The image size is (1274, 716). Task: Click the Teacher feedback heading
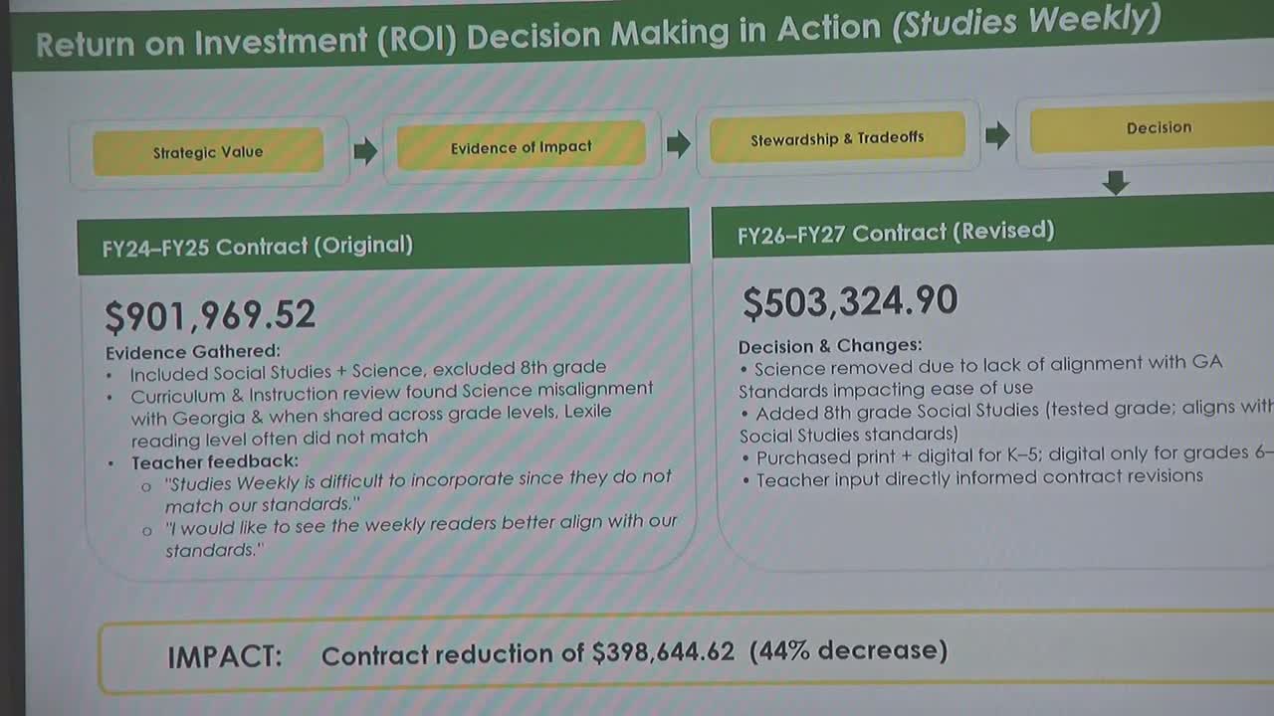(214, 461)
